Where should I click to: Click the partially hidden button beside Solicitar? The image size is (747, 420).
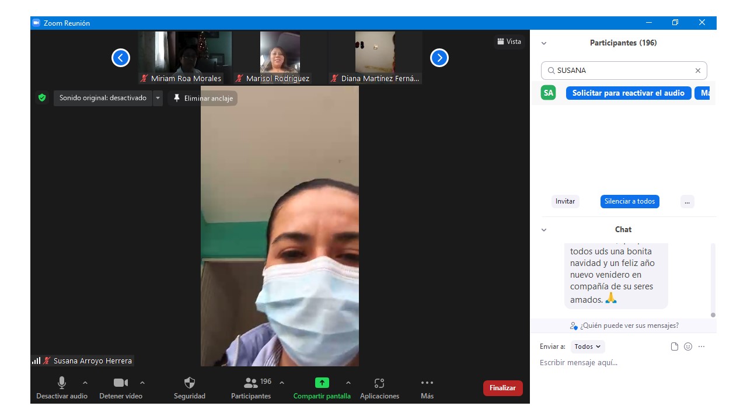702,93
